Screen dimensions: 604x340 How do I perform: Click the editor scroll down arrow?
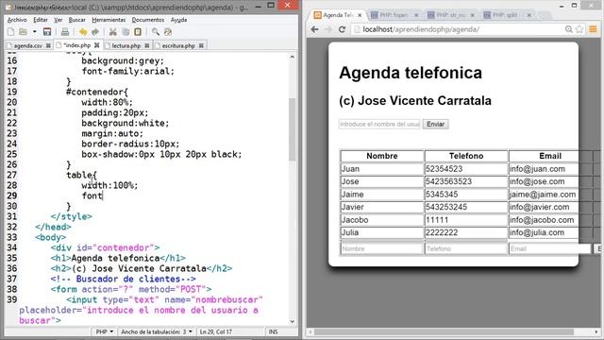click(292, 321)
